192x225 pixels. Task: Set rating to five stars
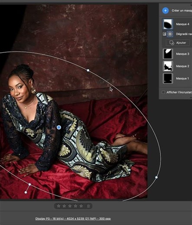[x=81, y=206]
